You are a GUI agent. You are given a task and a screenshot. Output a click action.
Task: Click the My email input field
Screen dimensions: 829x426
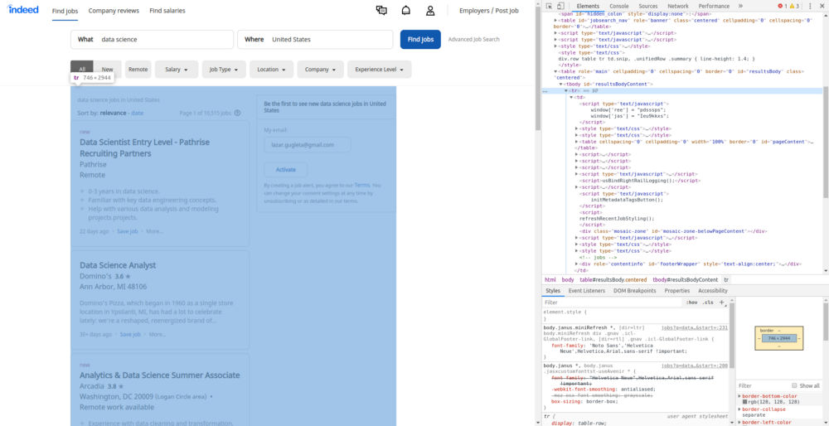click(308, 144)
